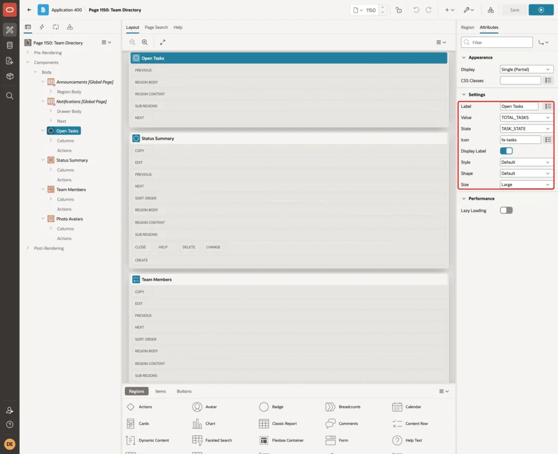Zoom out in the layout pane
This screenshot has width=558, height=454.
pos(132,42)
